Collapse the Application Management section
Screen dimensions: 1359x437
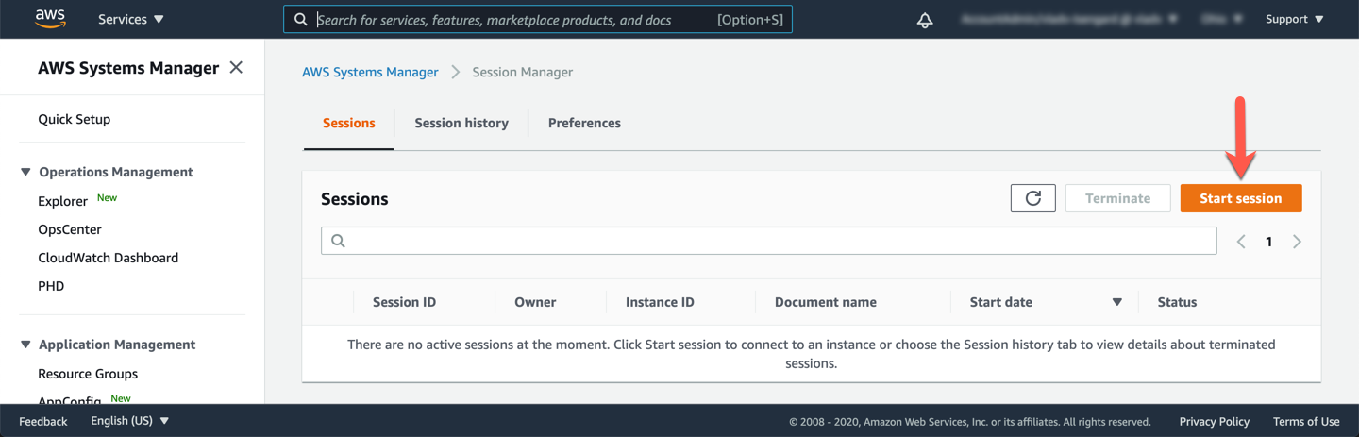(x=25, y=345)
